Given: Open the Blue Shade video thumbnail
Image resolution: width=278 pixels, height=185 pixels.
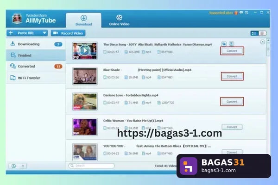Looking at the screenshot, I should pyautogui.click(x=85, y=76).
